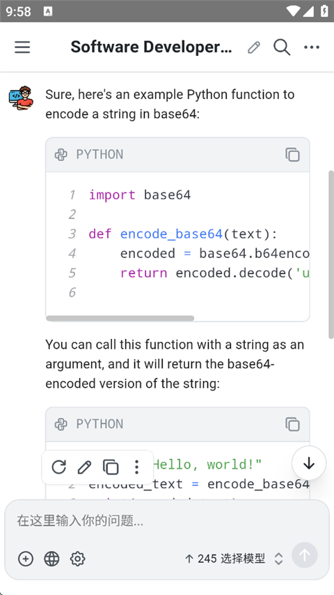Edit the conversation title with pencil icon

pyautogui.click(x=254, y=47)
